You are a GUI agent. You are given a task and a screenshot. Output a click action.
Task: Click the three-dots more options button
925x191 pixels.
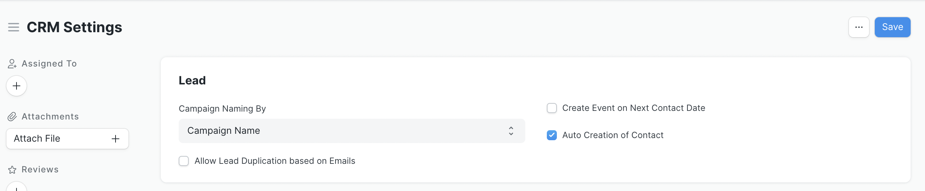point(859,27)
